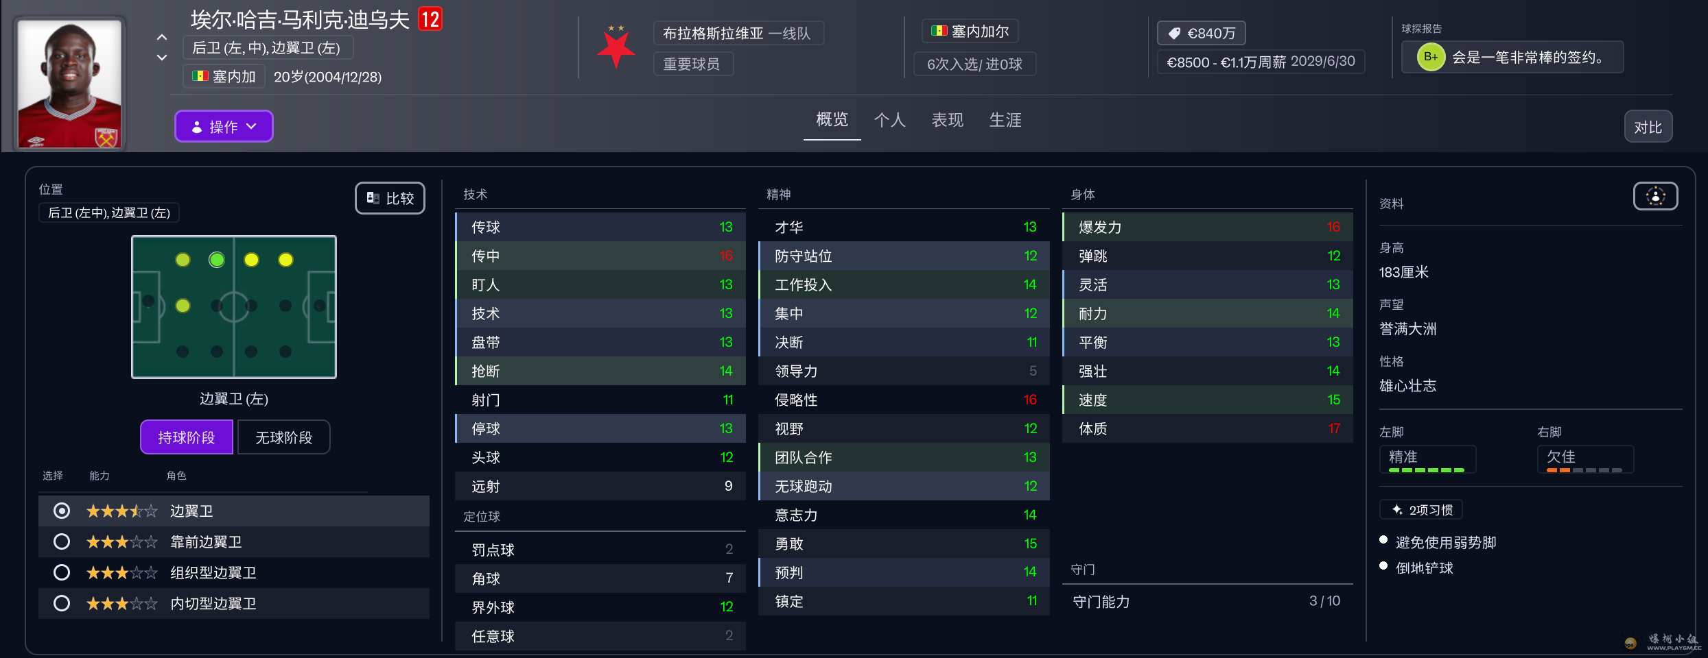This screenshot has width=1708, height=658.
Task: Switch to 无球阶段 phase button
Action: (283, 437)
